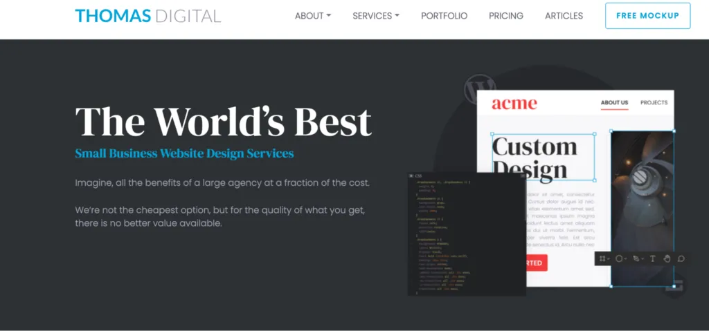Click the acme logo in mockup
Image resolution: width=709 pixels, height=331 pixels.
[514, 104]
